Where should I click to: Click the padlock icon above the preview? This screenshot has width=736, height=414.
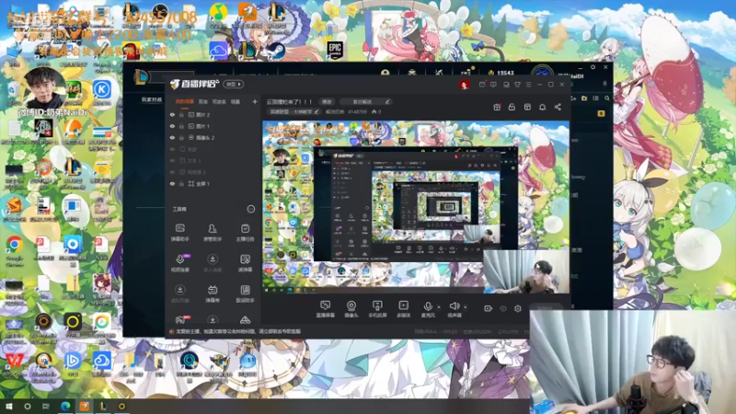pos(512,107)
